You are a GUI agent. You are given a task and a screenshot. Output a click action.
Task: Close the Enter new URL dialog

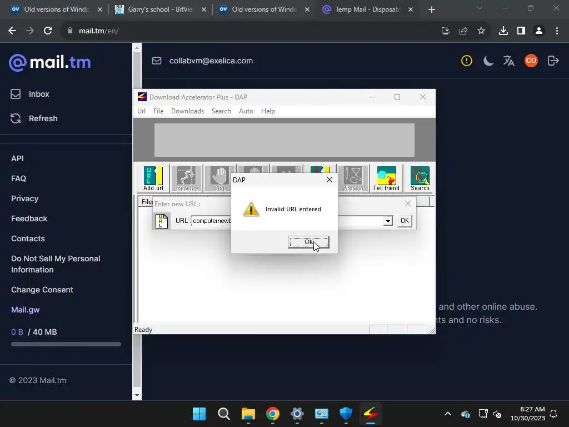[407, 203]
